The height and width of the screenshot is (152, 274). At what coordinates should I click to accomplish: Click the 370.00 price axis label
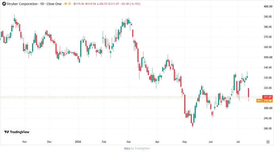coord(268,37)
